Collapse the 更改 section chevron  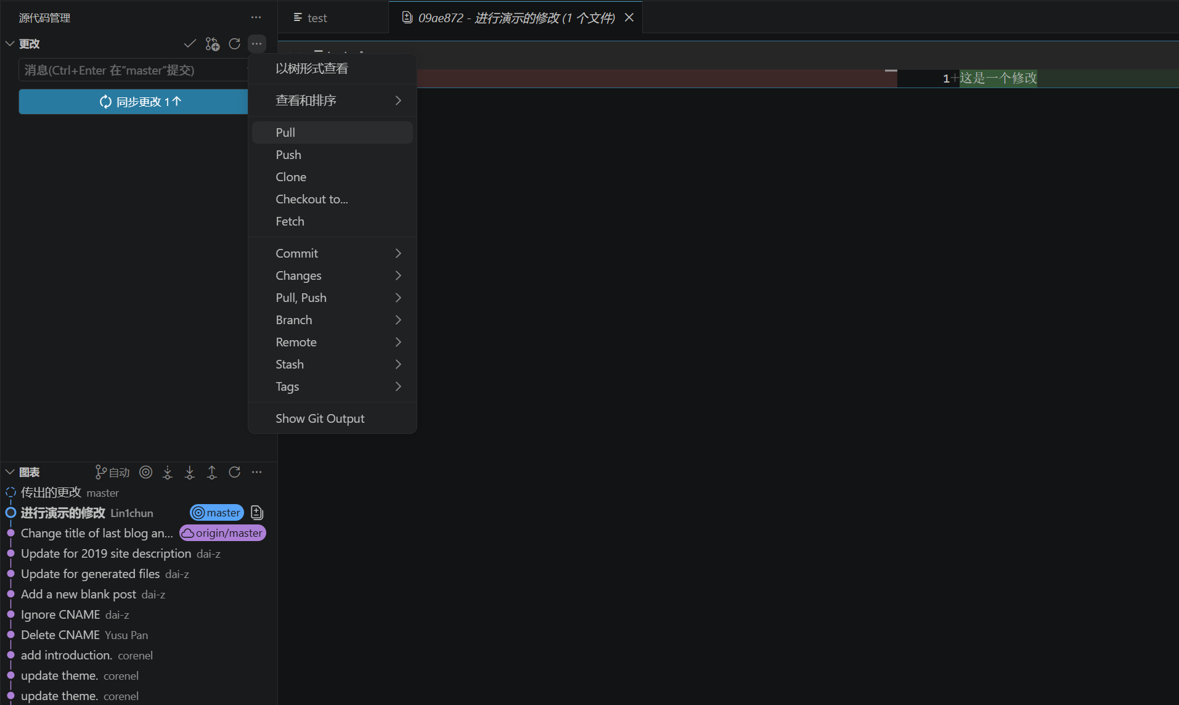coord(10,44)
